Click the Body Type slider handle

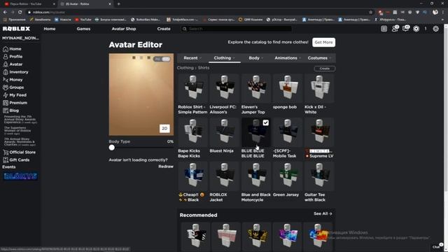coord(112,148)
